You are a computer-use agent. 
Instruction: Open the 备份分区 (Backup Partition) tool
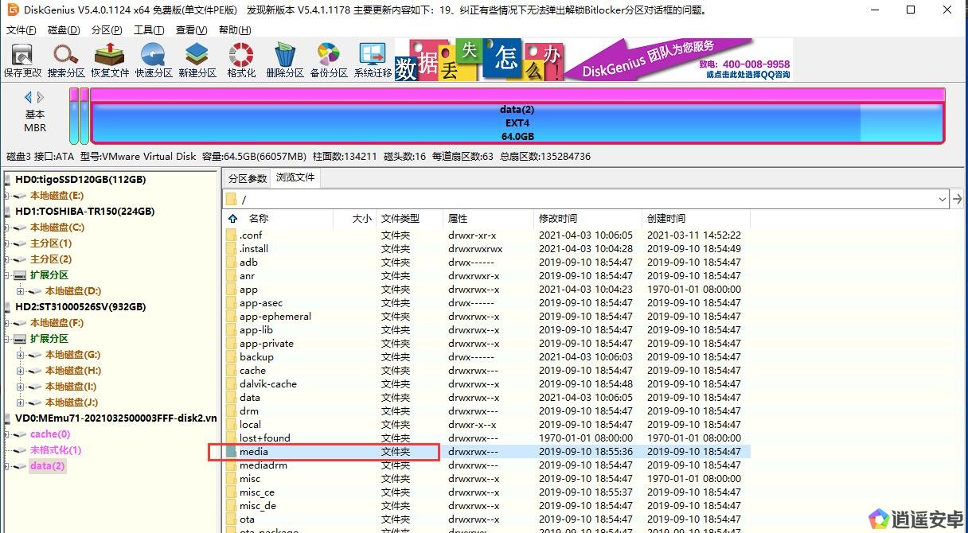(329, 60)
